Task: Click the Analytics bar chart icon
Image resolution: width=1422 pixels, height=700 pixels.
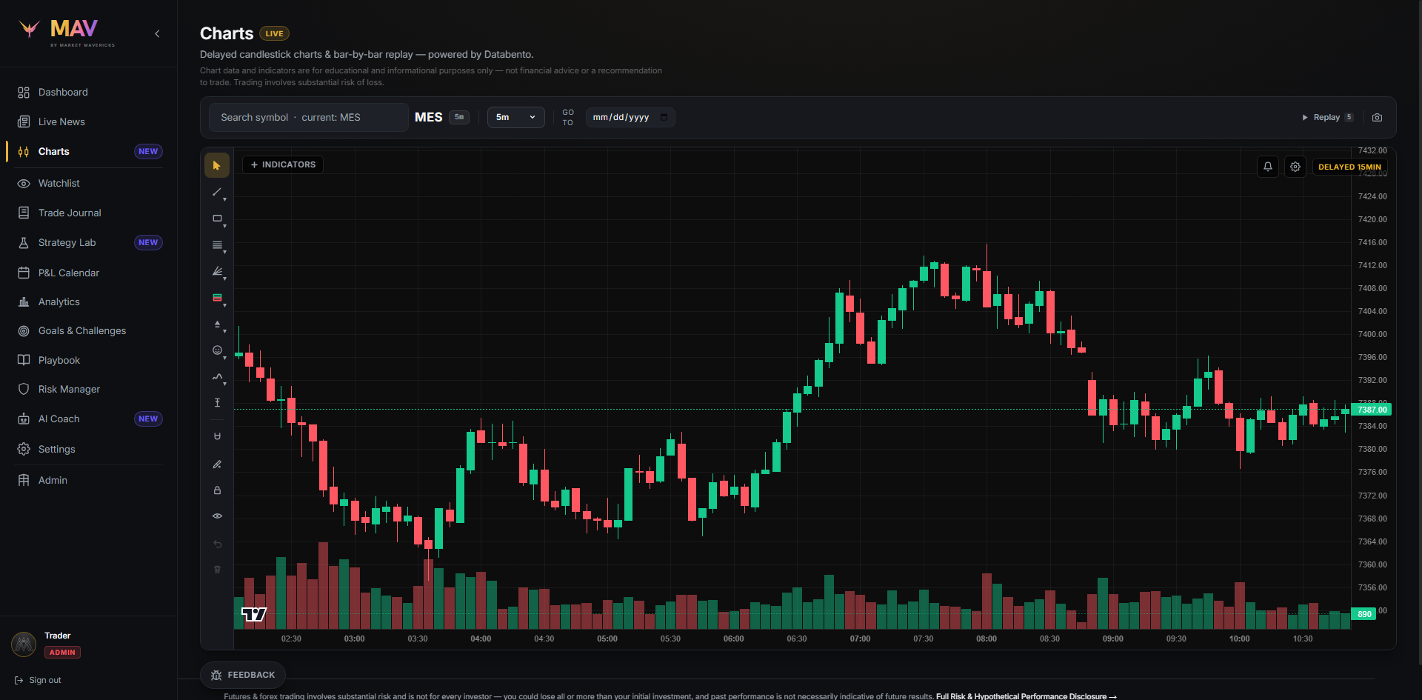Action: 24,301
